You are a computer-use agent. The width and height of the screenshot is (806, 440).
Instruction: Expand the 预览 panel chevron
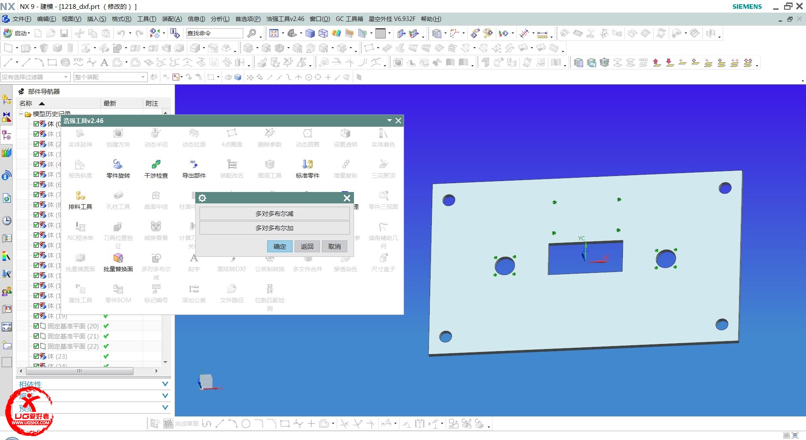[x=165, y=408]
